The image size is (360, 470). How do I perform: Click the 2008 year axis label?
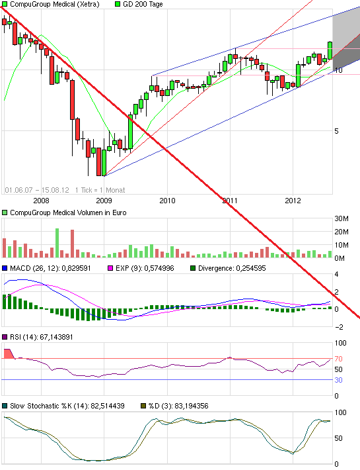(41, 200)
